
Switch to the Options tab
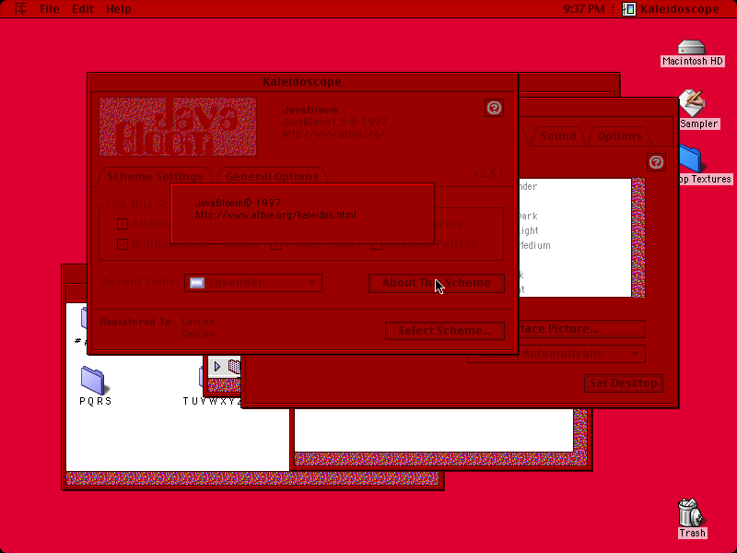point(619,135)
